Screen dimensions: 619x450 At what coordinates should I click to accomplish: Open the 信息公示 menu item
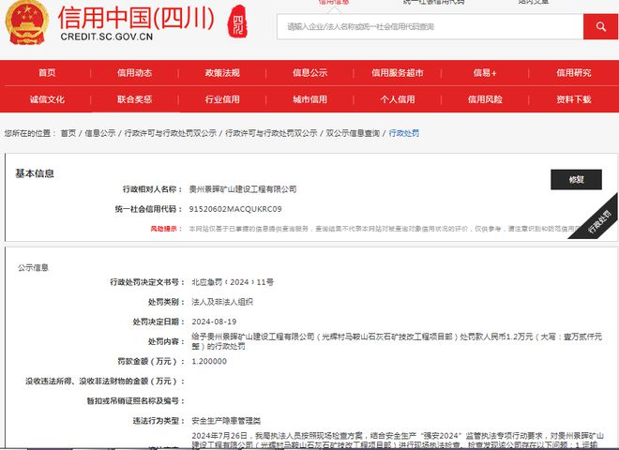pyautogui.click(x=309, y=73)
